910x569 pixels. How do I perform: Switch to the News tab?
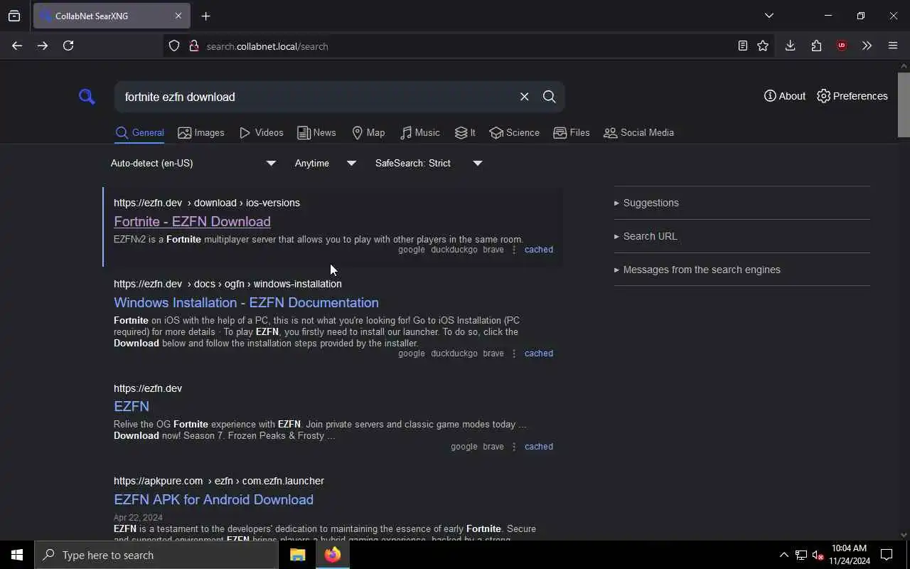[x=316, y=133]
